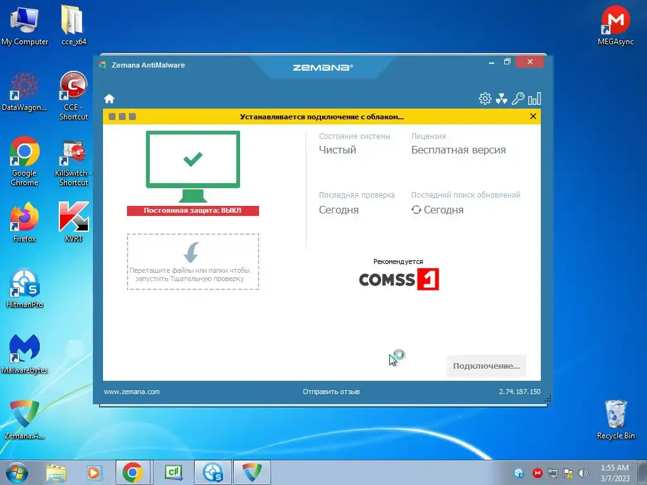Switch to C# app in taskbar
Screen dimensions: 647x485
pyautogui.click(x=173, y=472)
